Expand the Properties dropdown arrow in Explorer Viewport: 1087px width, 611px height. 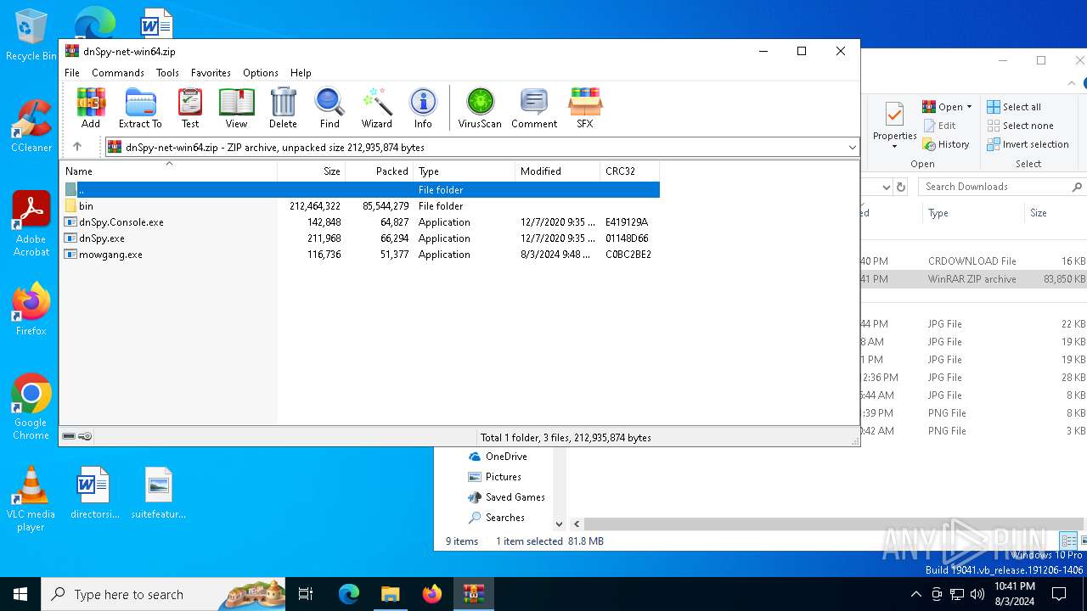click(894, 147)
